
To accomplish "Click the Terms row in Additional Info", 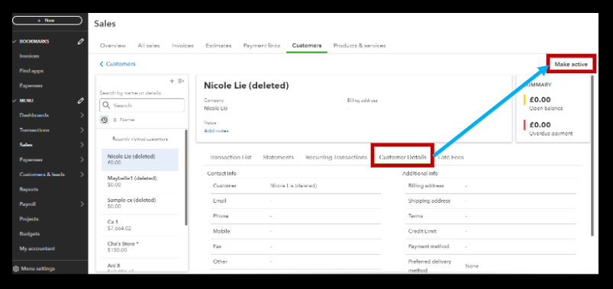I will 491,216.
